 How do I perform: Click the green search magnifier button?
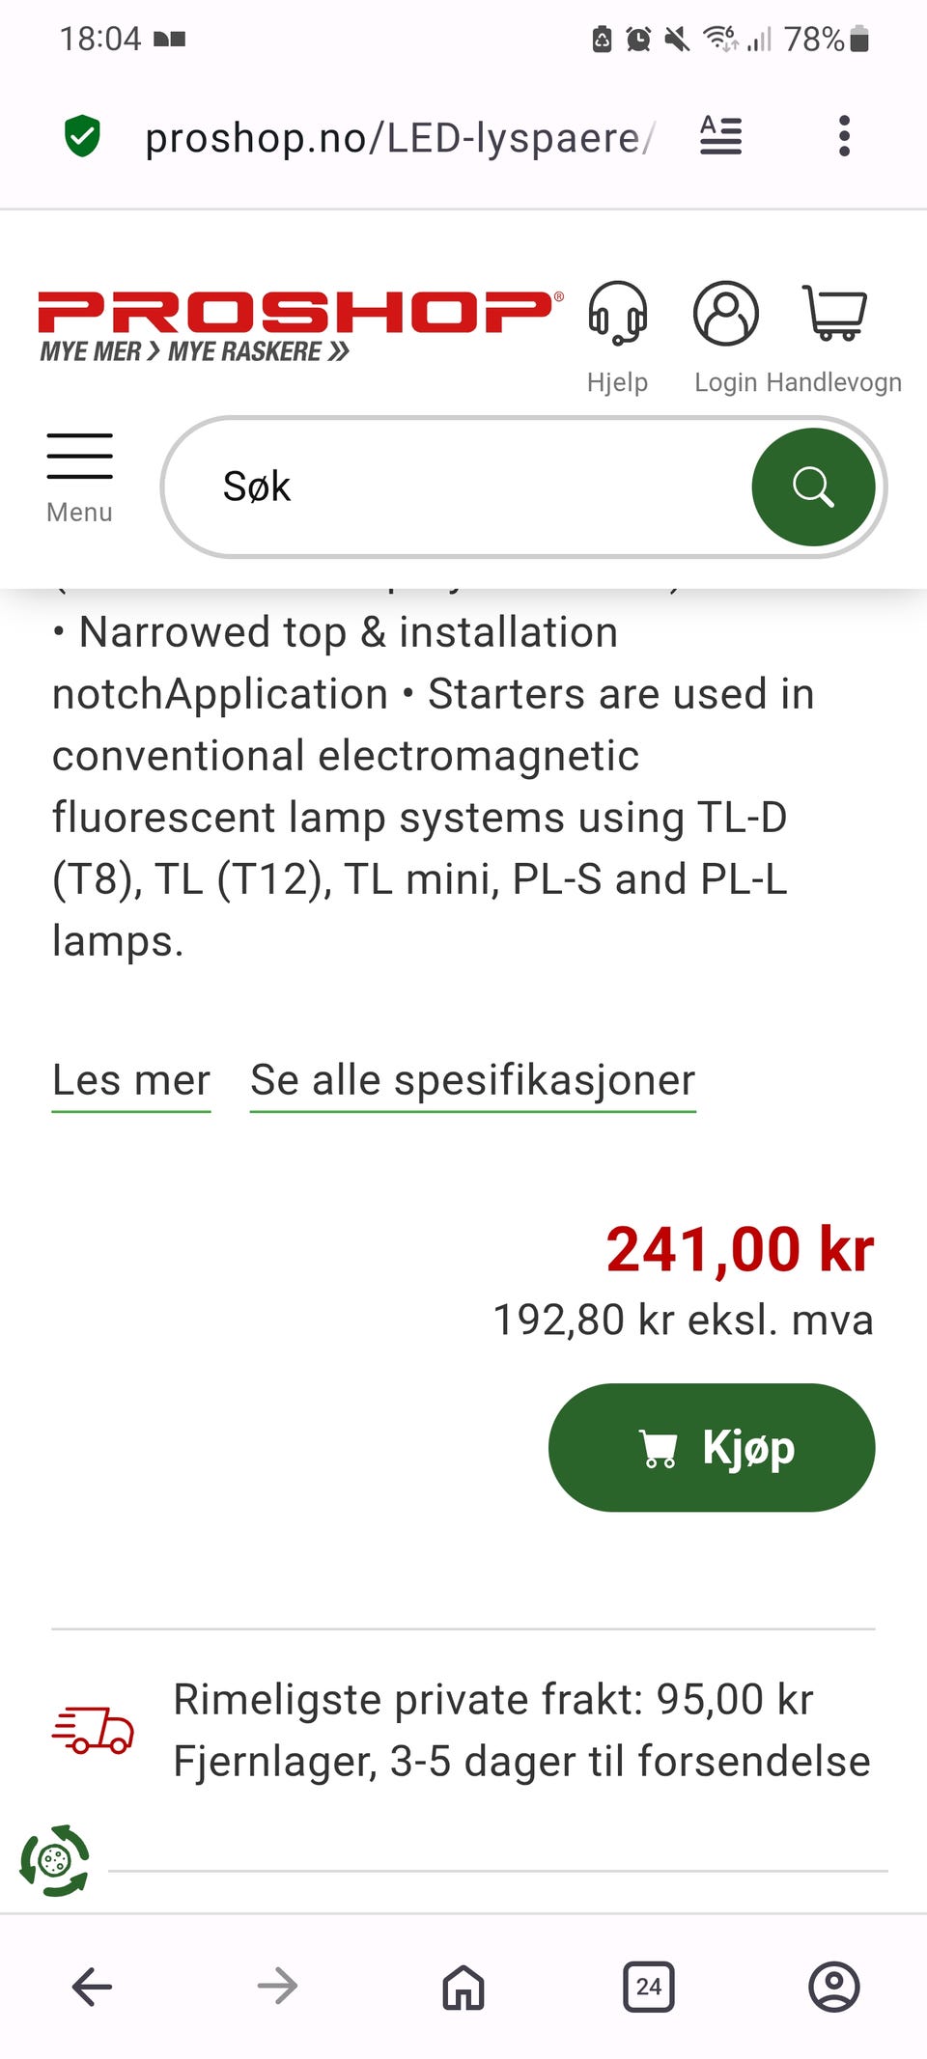pos(813,487)
